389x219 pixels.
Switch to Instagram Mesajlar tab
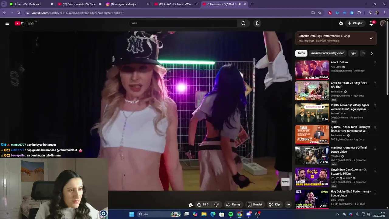(x=127, y=4)
